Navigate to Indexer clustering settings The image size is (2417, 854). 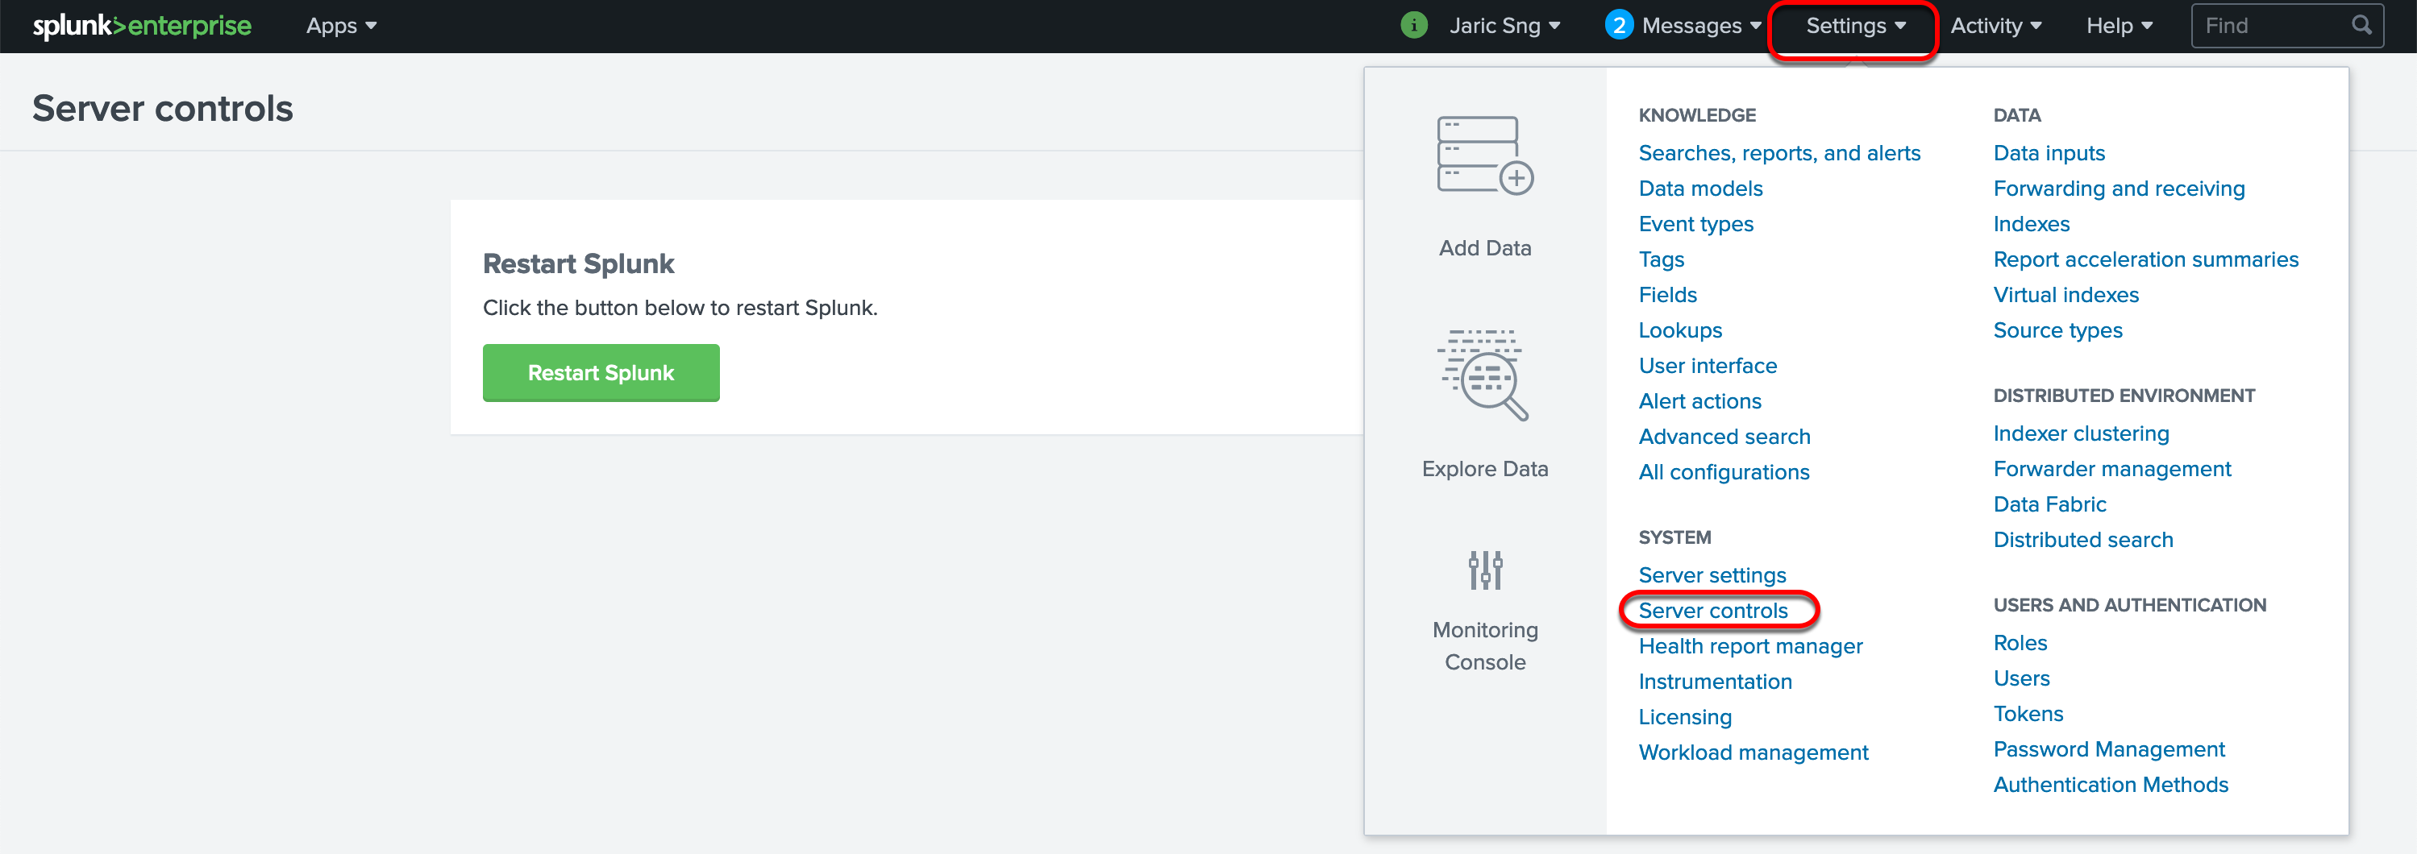coord(2081,433)
